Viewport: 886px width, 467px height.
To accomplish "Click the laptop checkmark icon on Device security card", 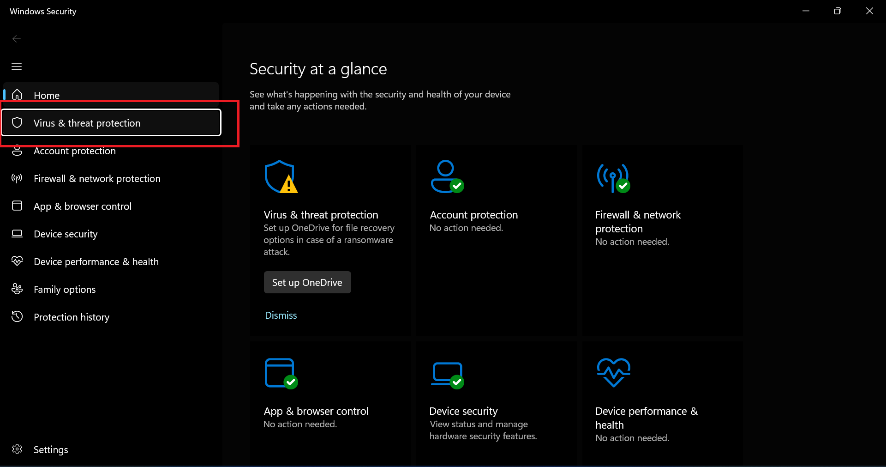I will pos(447,375).
